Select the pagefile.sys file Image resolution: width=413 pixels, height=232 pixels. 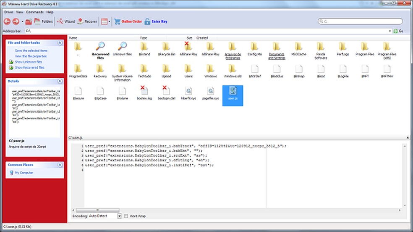(x=210, y=93)
